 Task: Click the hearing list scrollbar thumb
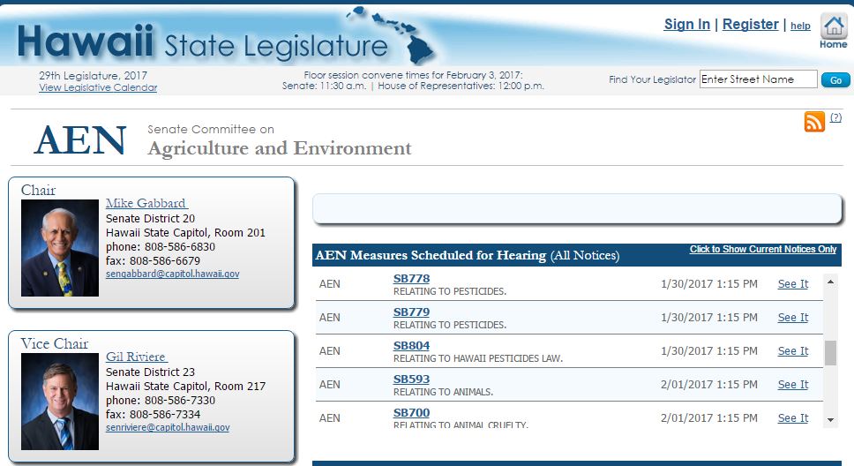coord(830,353)
